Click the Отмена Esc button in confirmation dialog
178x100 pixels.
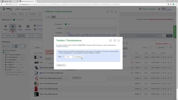[61, 65]
